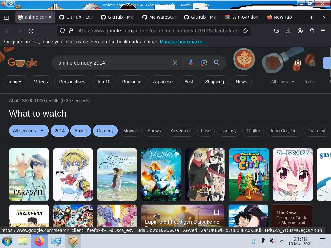Image resolution: width=331 pixels, height=248 pixels.
Task: Open the D-Frag poster thumbnail
Action: pyautogui.click(x=293, y=174)
